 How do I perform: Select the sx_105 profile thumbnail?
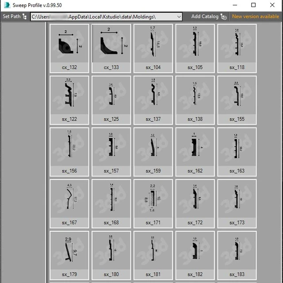pos(195,48)
